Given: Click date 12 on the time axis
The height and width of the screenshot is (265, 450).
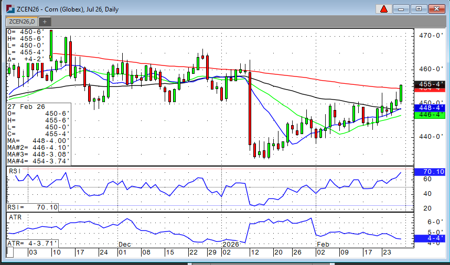Looking at the screenshot, I should point(254,252).
